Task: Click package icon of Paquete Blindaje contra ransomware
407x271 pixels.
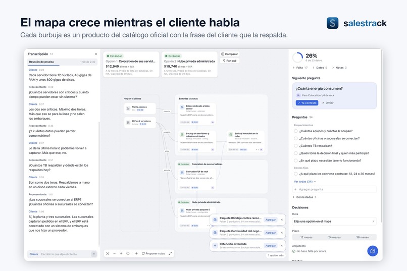Action: pyautogui.click(x=215, y=220)
